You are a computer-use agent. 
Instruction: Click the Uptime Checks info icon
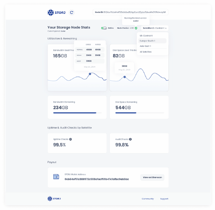pyautogui.click(x=71, y=139)
